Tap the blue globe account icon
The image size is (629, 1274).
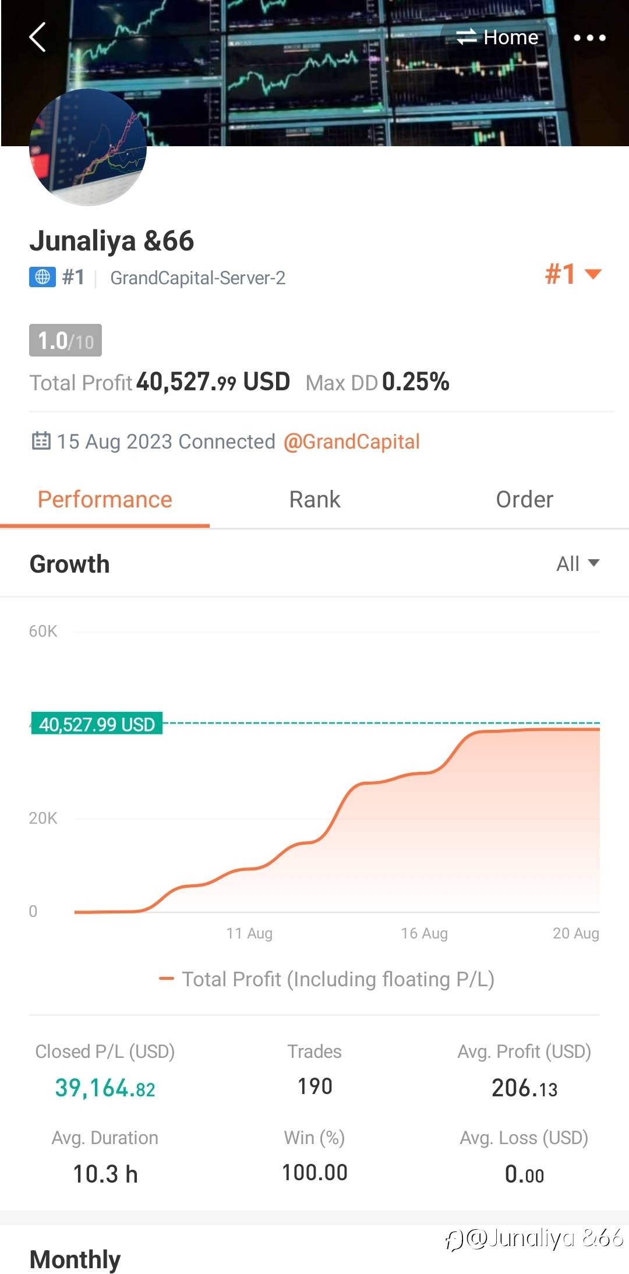pos(43,277)
